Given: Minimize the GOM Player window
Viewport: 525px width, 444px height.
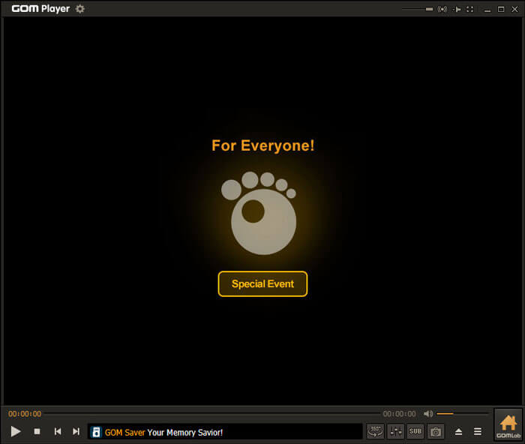Looking at the screenshot, I should pos(487,10).
